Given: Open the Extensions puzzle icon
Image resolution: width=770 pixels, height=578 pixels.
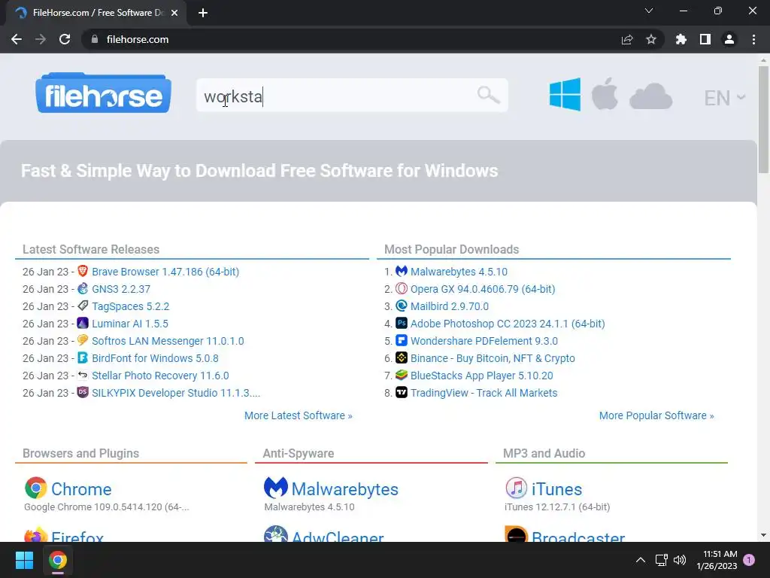Looking at the screenshot, I should pyautogui.click(x=681, y=39).
